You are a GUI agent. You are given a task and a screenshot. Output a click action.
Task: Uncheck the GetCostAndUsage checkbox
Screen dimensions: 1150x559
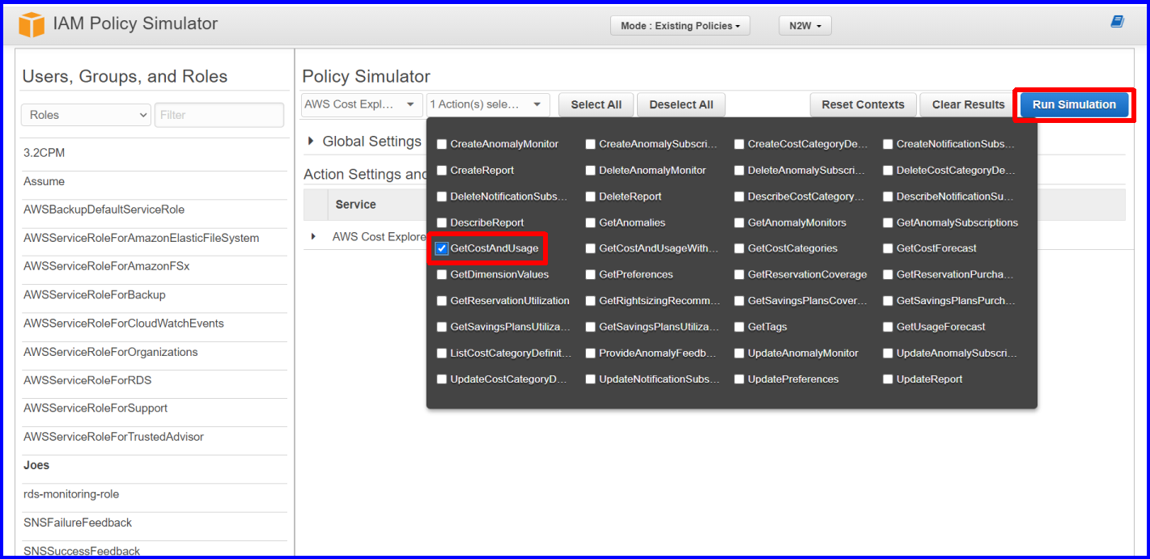point(442,248)
